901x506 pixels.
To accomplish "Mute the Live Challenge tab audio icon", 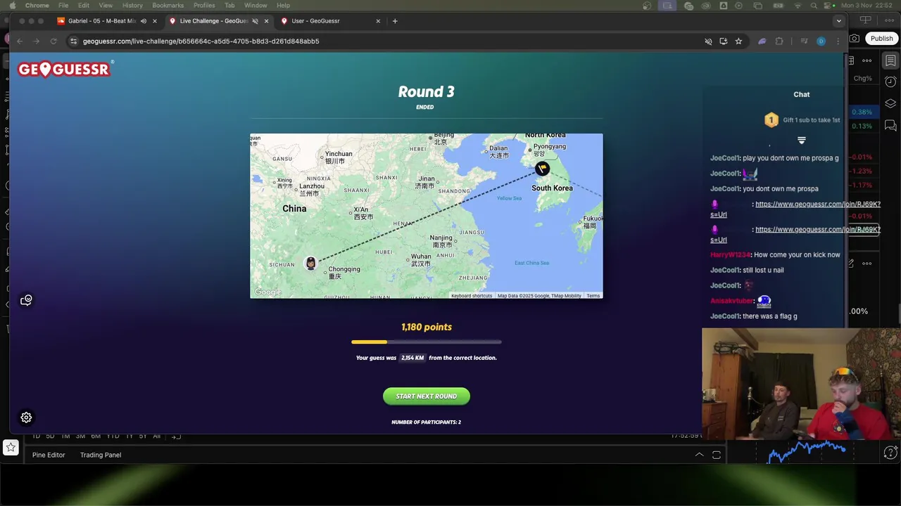I will point(256,21).
